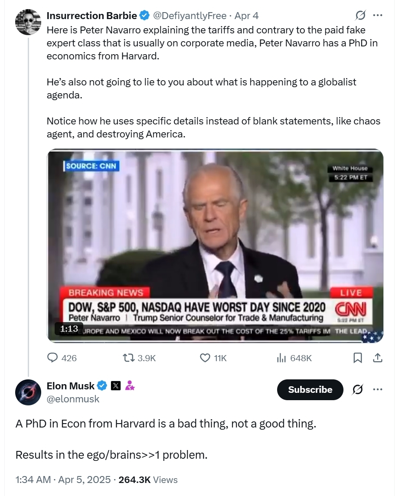402x496 pixels.
Task: Open the Elon Musk display name
Action: point(70,385)
